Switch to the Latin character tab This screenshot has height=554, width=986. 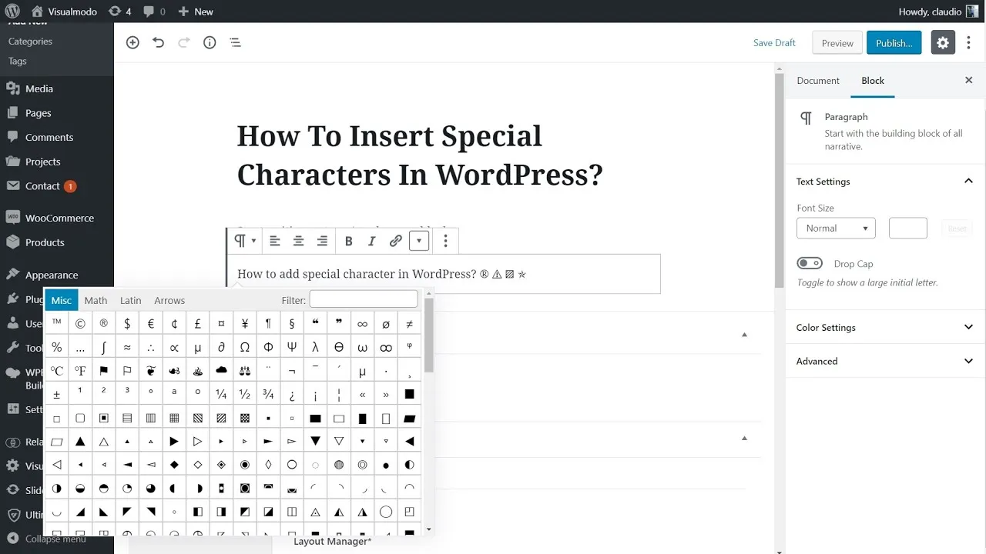click(x=130, y=300)
